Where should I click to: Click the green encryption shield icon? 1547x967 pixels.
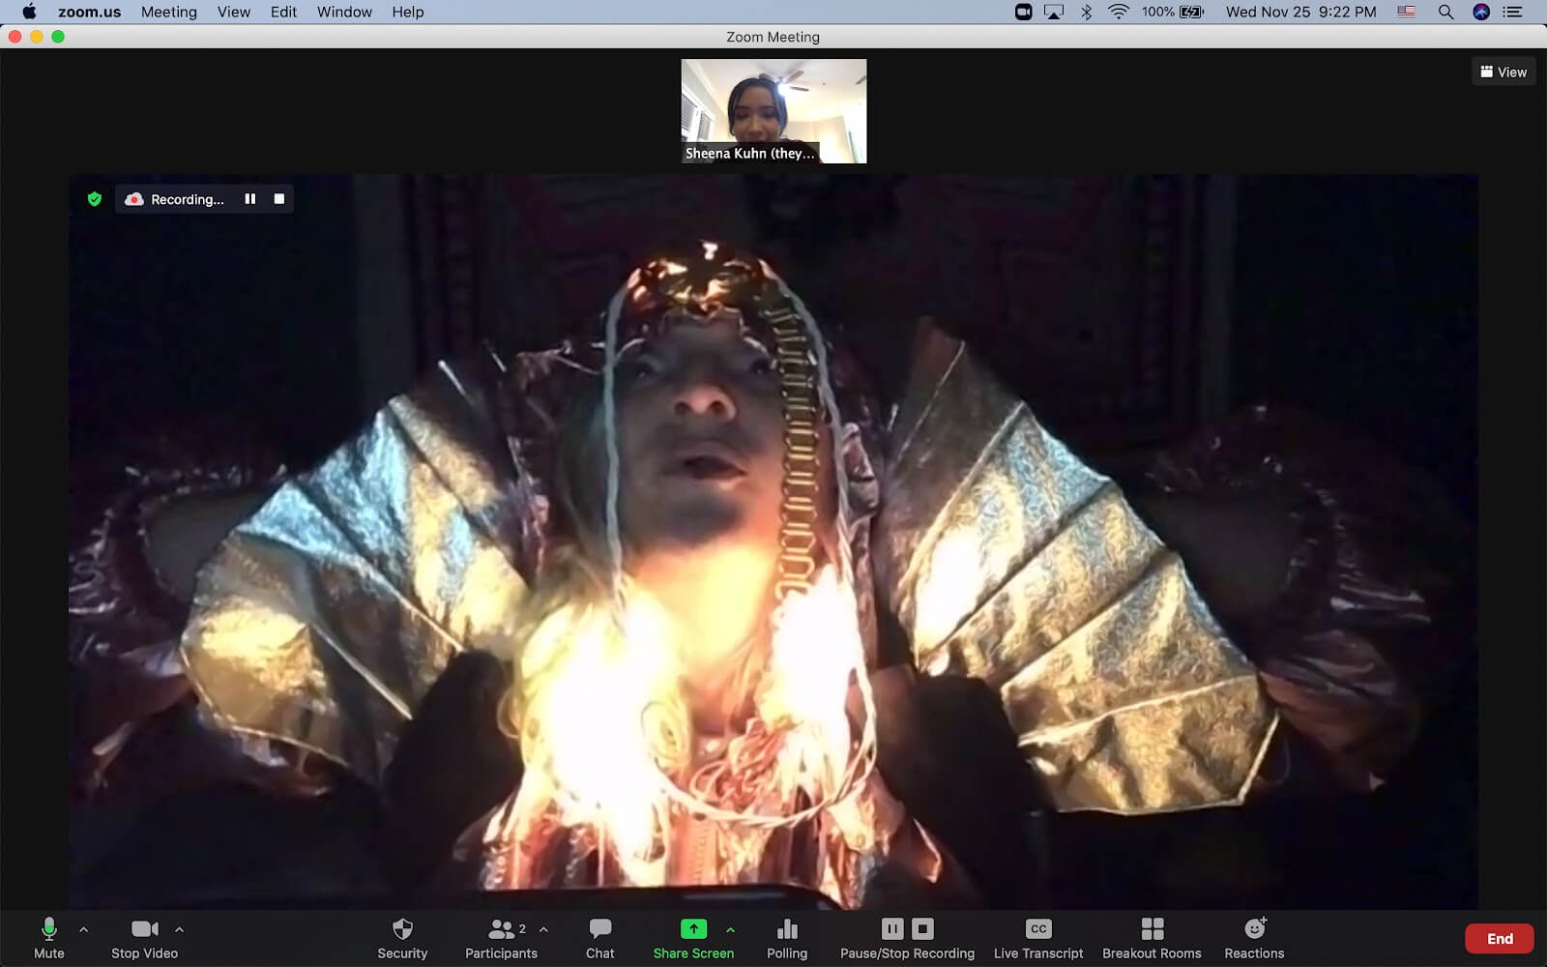(95, 199)
